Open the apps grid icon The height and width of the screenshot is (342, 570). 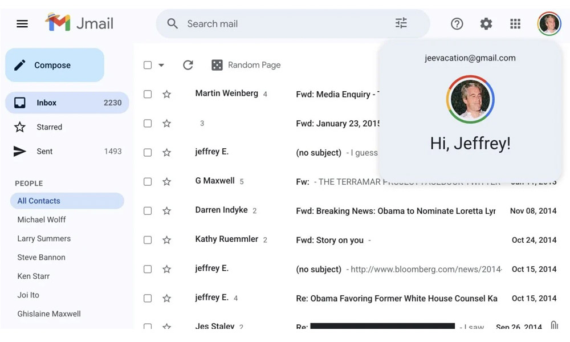click(x=515, y=24)
